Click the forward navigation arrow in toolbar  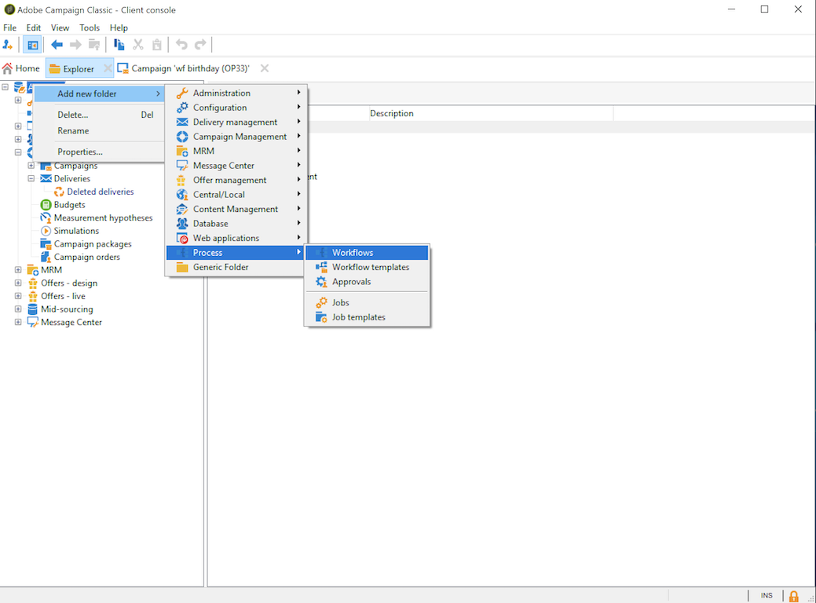75,45
